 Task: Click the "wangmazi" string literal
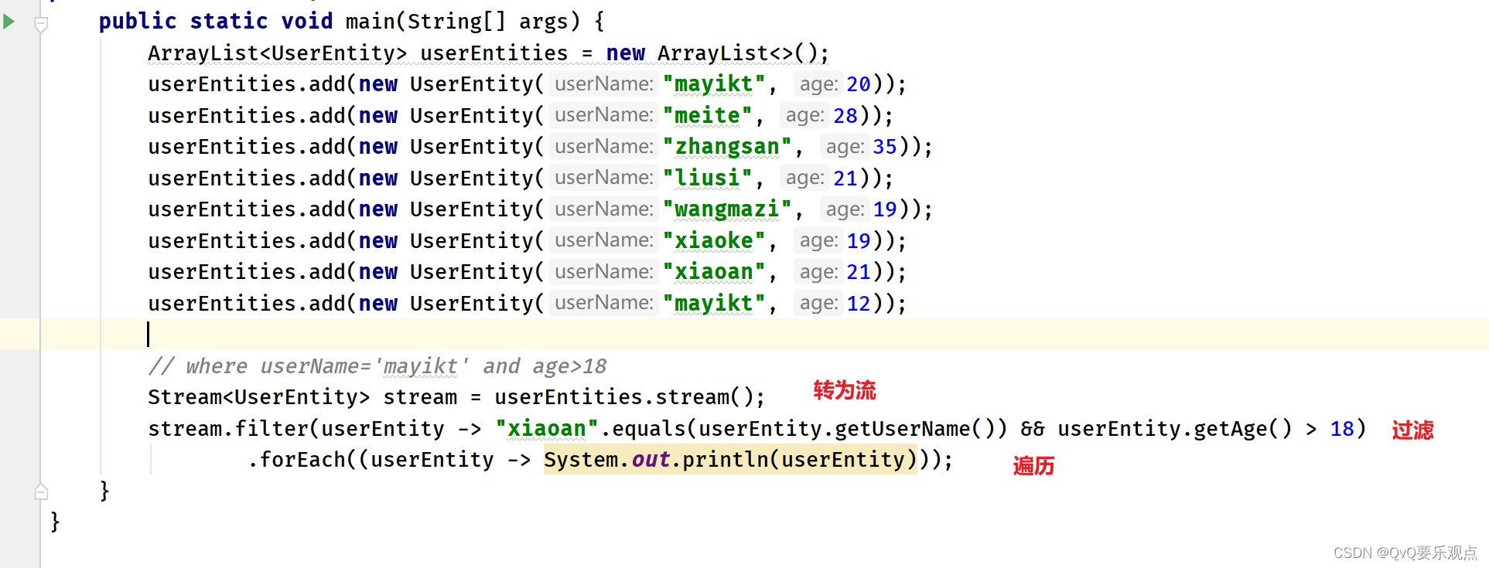(x=727, y=209)
